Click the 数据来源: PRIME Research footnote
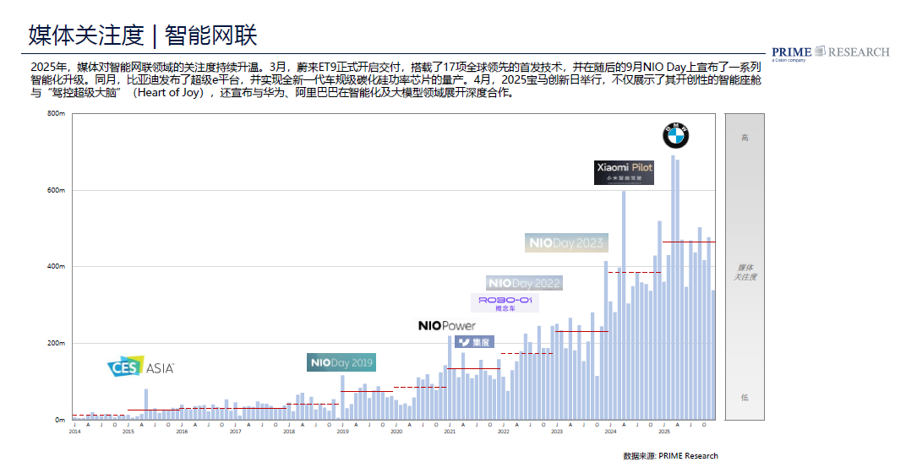 [x=670, y=455]
